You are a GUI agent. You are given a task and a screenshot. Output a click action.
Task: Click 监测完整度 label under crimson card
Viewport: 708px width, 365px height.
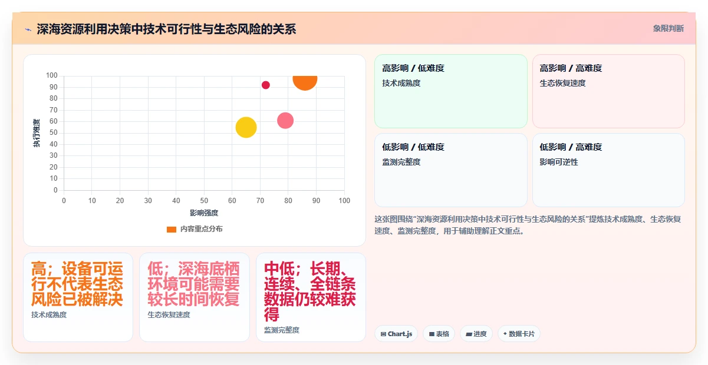click(282, 330)
